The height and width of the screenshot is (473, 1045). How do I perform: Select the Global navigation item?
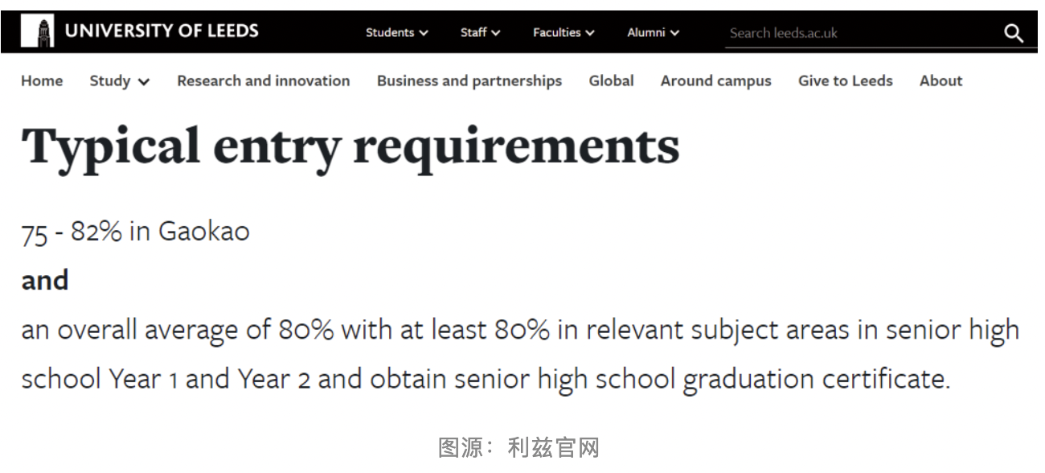(x=611, y=80)
